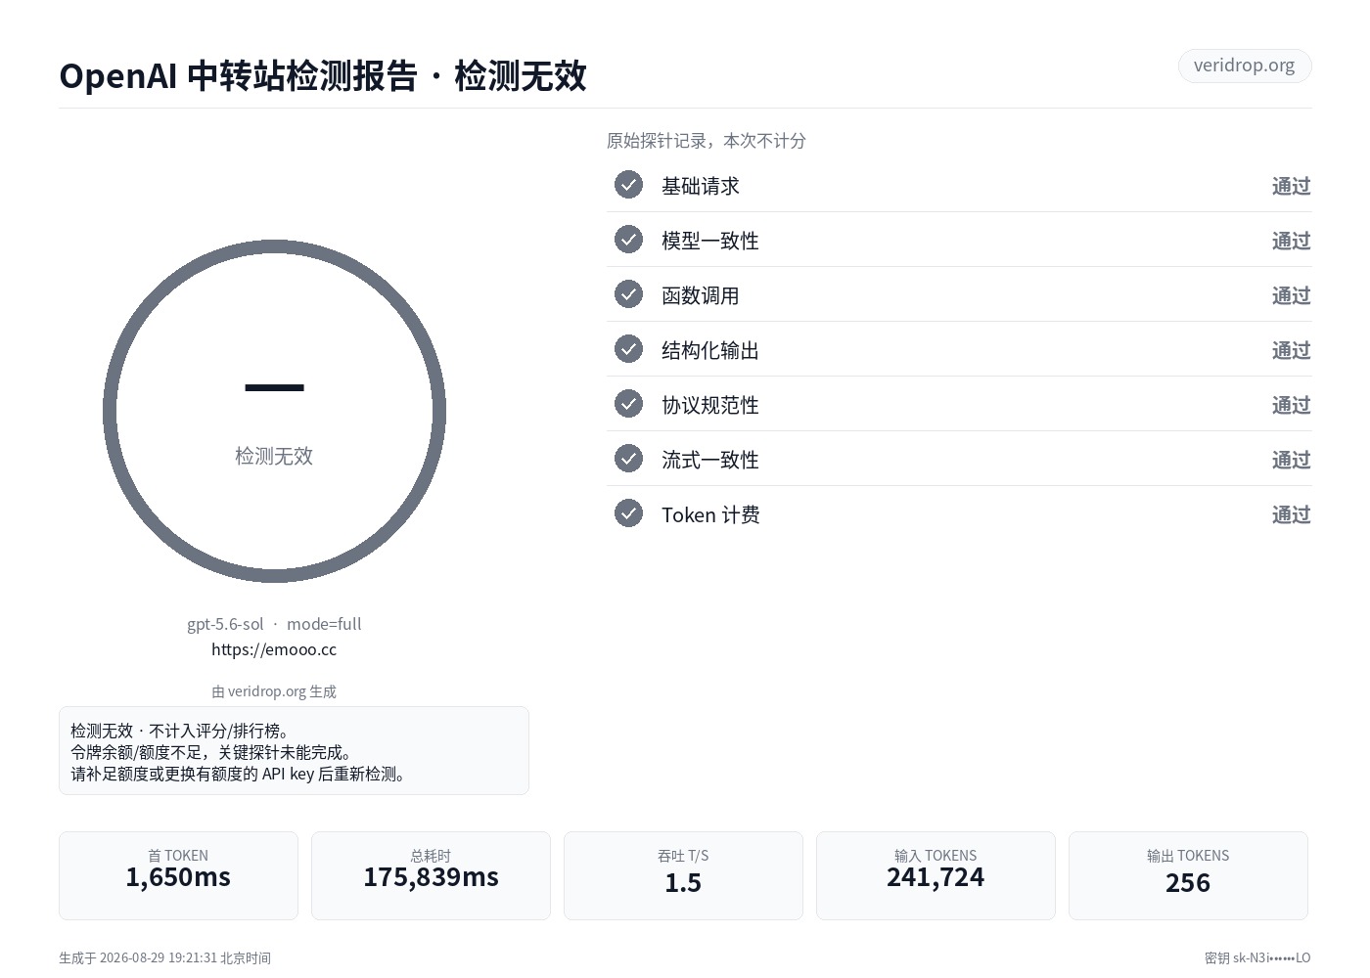Click the check icon beside 结构化输出
This screenshot has height=978, width=1370.
click(628, 349)
